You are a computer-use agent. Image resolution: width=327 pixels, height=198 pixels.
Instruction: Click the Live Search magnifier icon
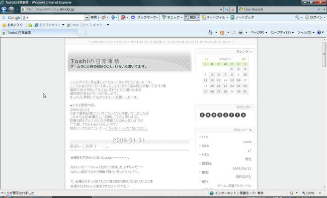[x=318, y=10]
